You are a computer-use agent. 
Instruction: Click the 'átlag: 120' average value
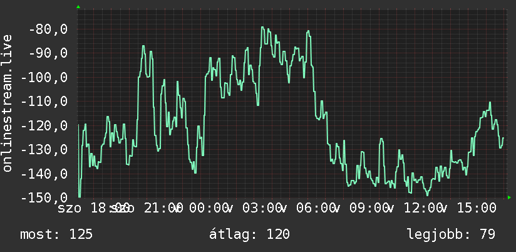(x=249, y=234)
